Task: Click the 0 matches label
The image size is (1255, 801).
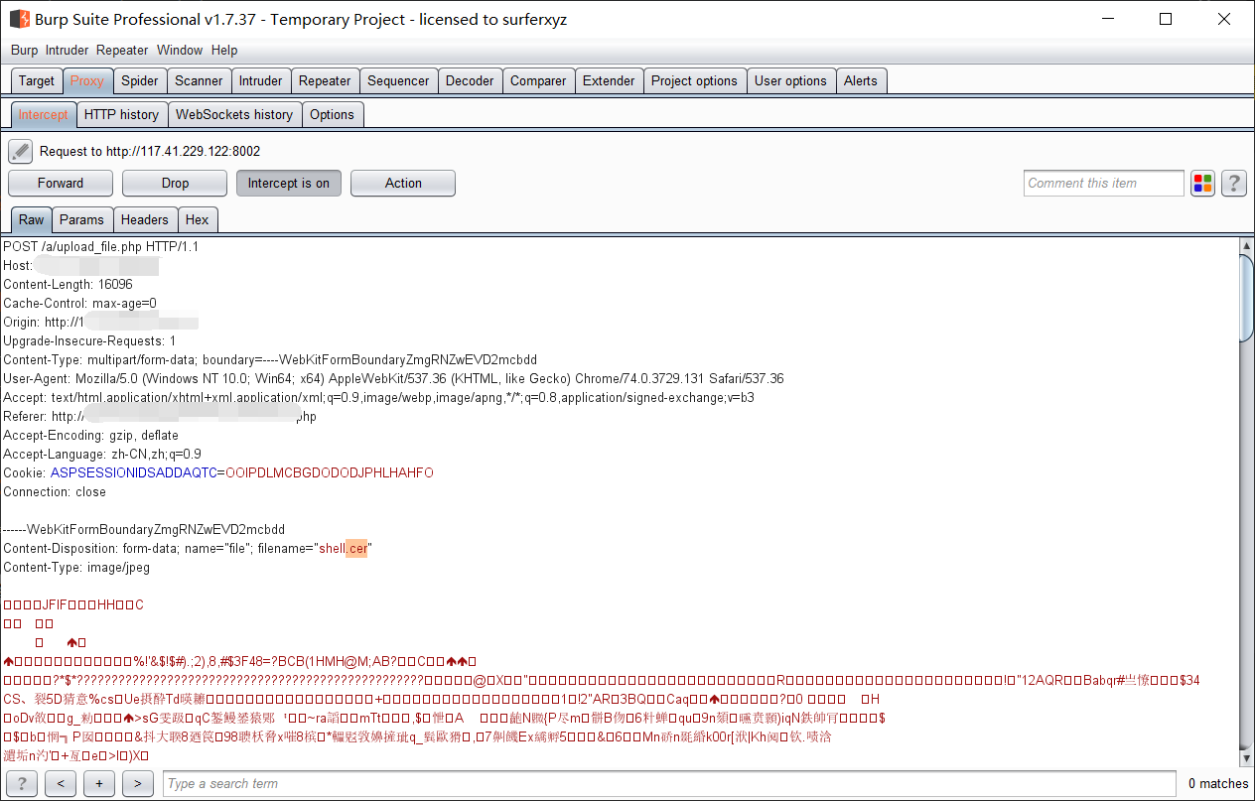Action: 1218,783
